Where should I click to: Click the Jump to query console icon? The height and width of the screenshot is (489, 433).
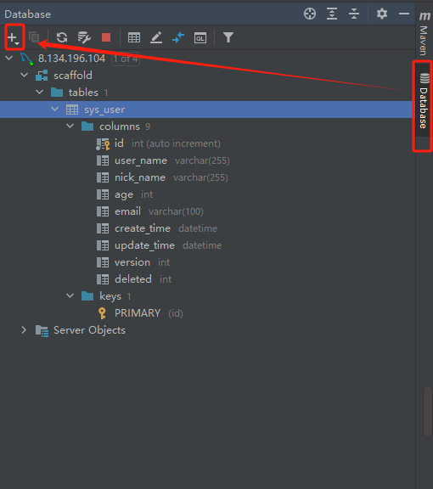click(x=200, y=37)
